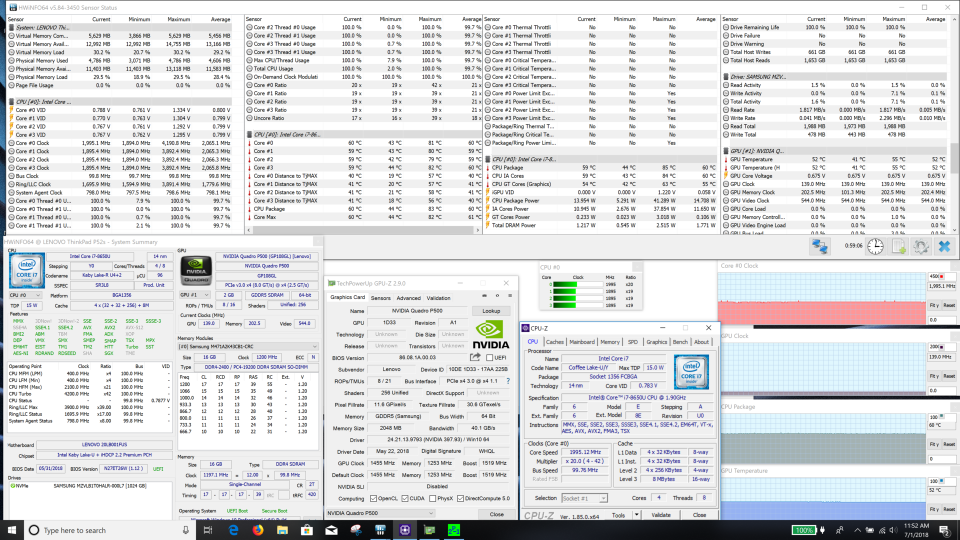Viewport: 960px width, 540px height.
Task: Open File Explorer from taskbar
Action: coord(282,530)
